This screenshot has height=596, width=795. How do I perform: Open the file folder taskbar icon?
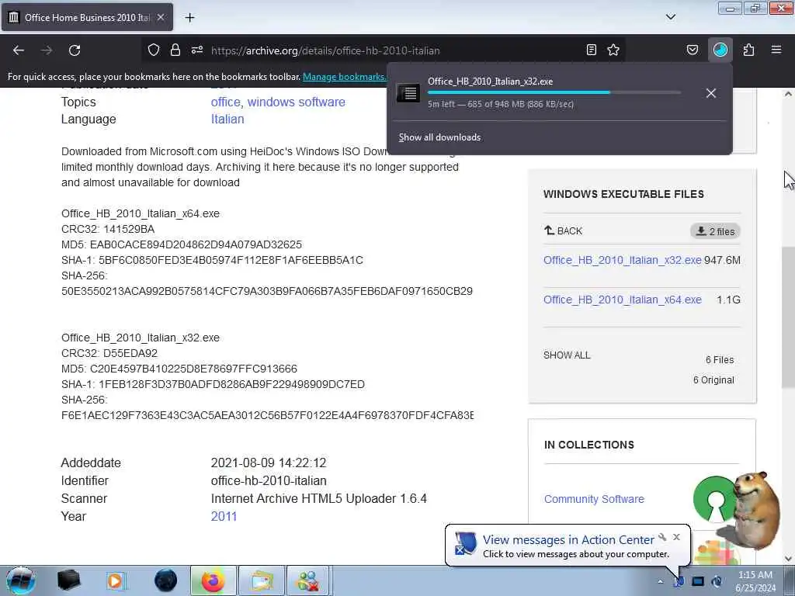point(261,580)
